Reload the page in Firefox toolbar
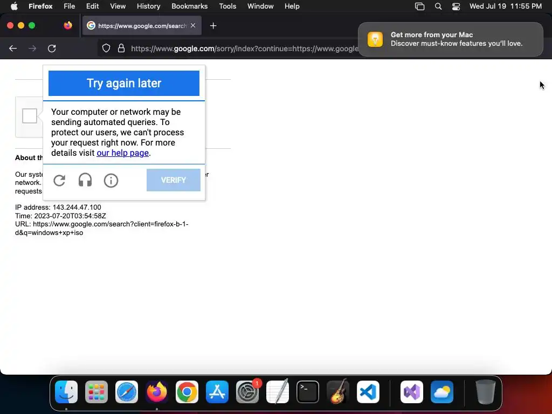Image resolution: width=552 pixels, height=414 pixels. pos(52,49)
